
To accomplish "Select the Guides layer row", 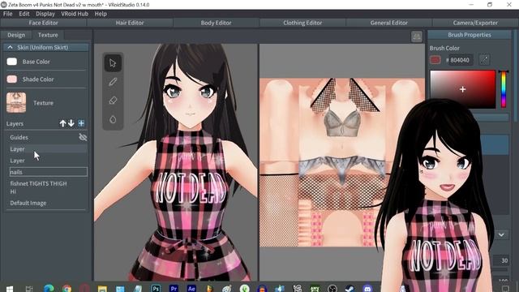I will [x=46, y=137].
